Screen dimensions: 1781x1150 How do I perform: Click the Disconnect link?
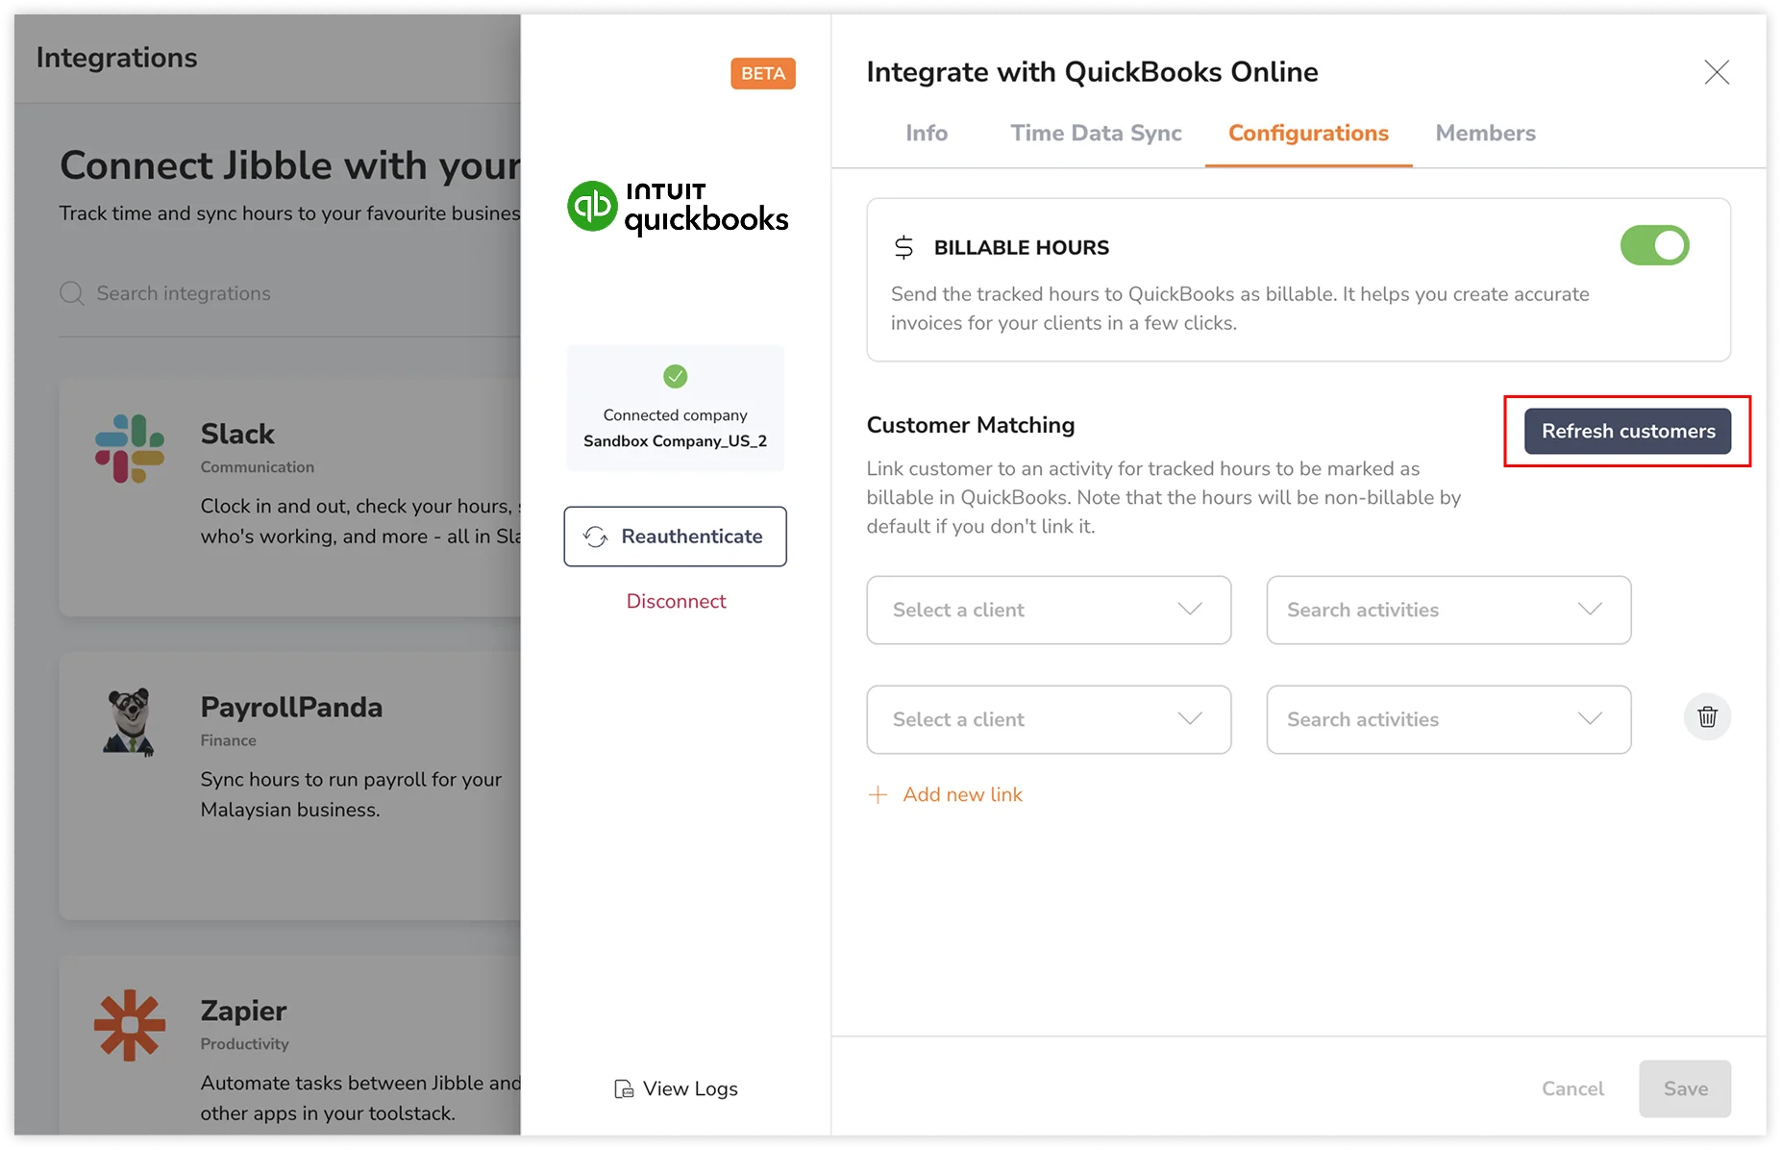(x=676, y=601)
